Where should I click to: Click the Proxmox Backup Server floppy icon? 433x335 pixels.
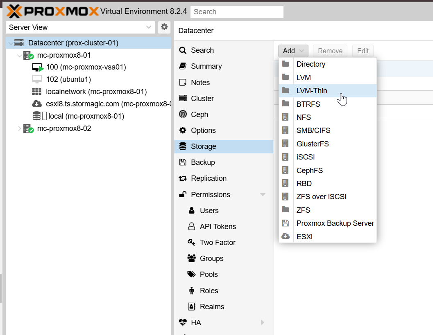click(286, 223)
